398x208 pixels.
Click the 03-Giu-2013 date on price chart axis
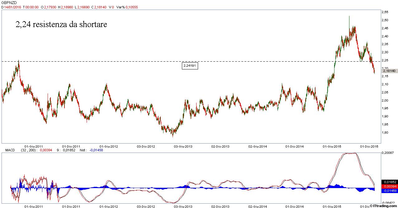pos(183,146)
